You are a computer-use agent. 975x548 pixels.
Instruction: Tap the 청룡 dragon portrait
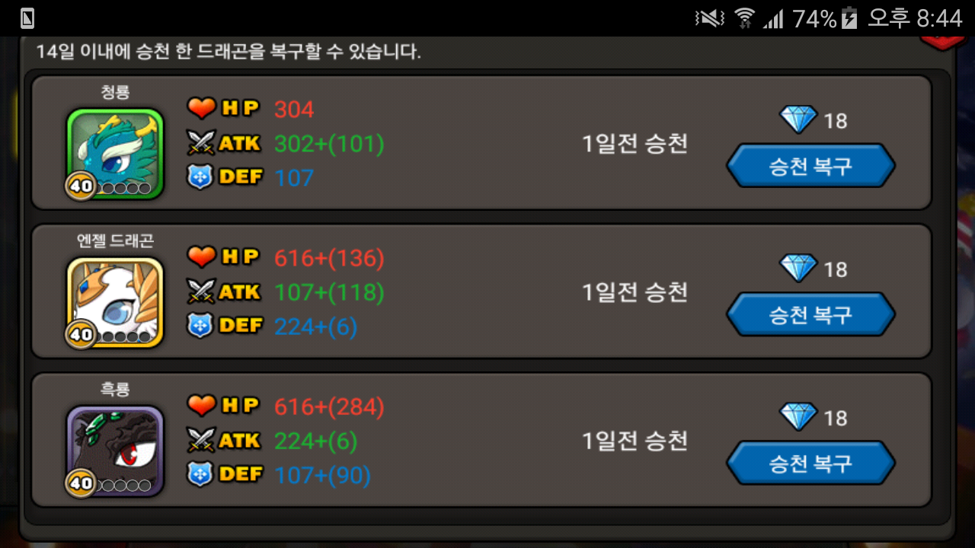point(115,154)
